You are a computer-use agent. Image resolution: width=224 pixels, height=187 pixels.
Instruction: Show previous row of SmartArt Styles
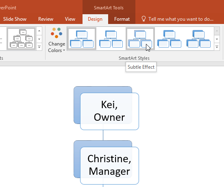pos(217,31)
